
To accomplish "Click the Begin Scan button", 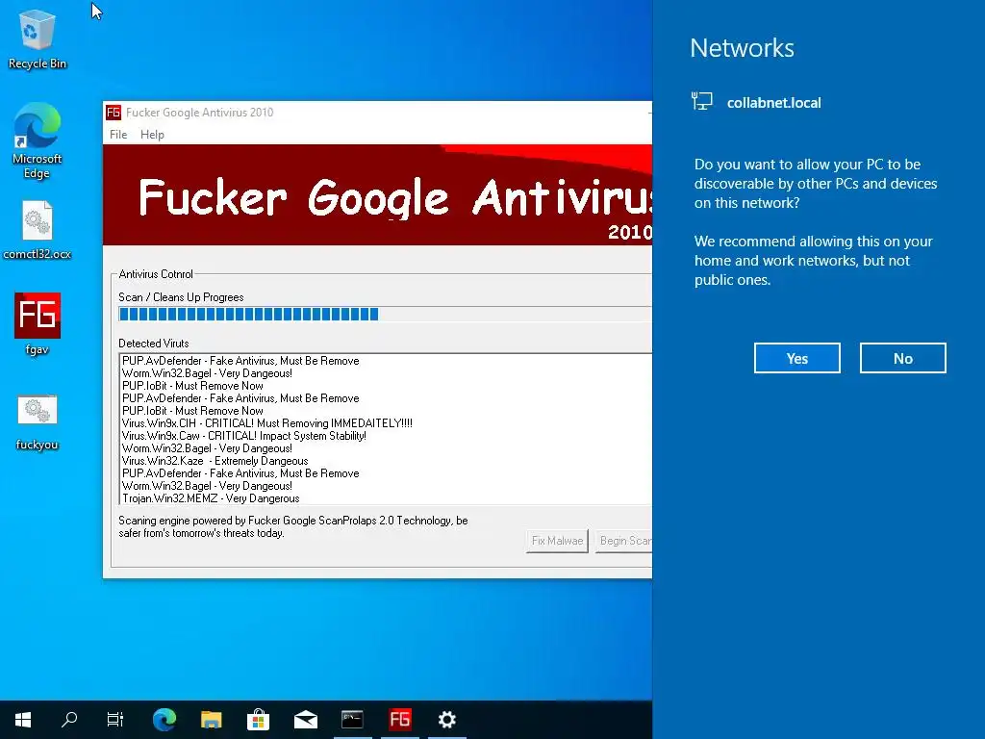I will (x=623, y=541).
